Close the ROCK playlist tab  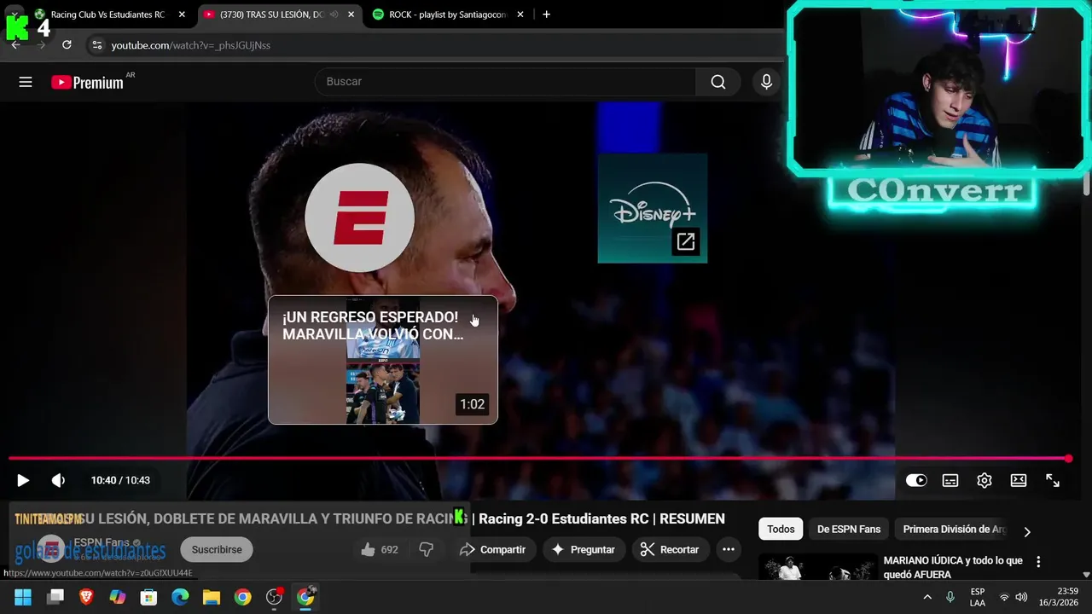point(520,14)
